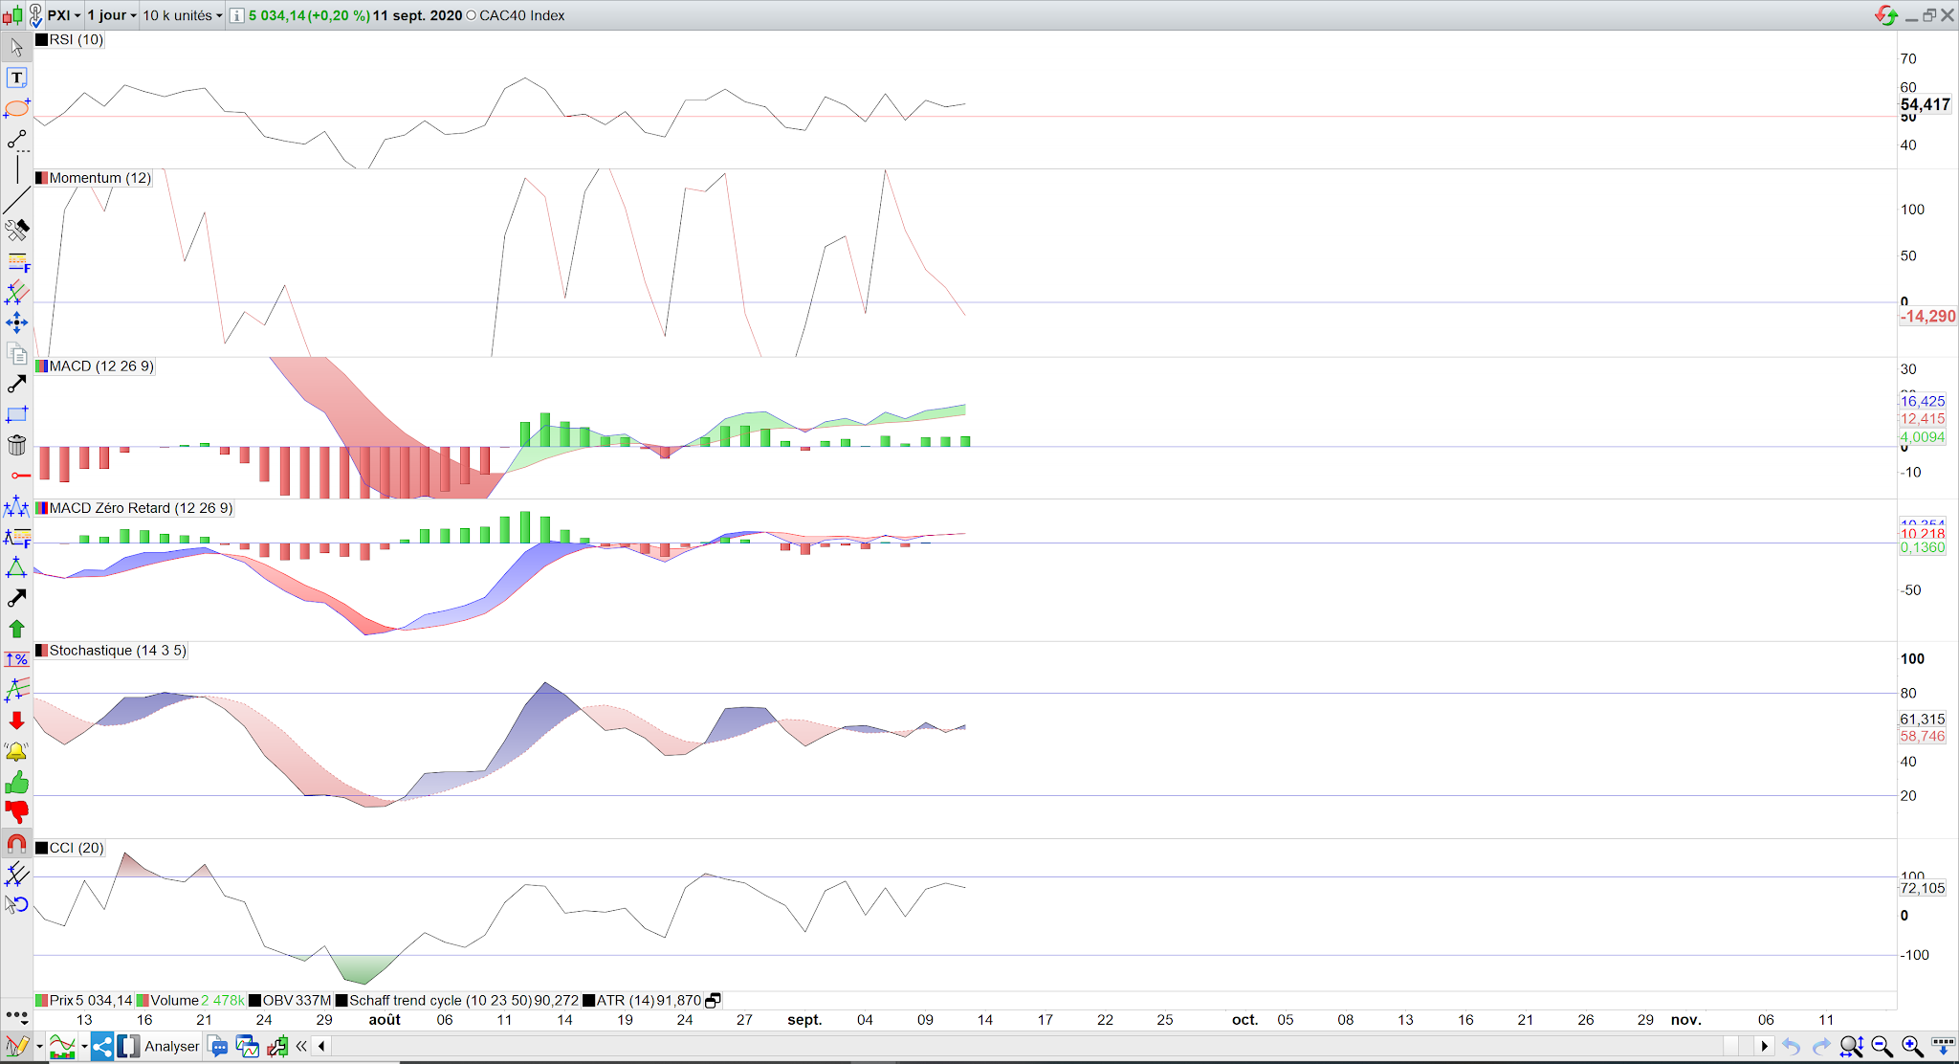Select the ellipse drawing tool
Screen dimensions: 1959x1064
point(16,108)
